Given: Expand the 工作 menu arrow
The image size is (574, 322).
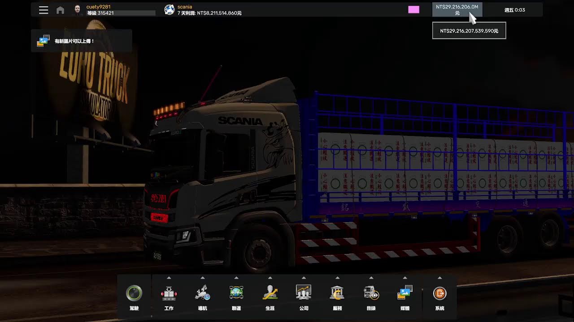Looking at the screenshot, I should click(169, 278).
